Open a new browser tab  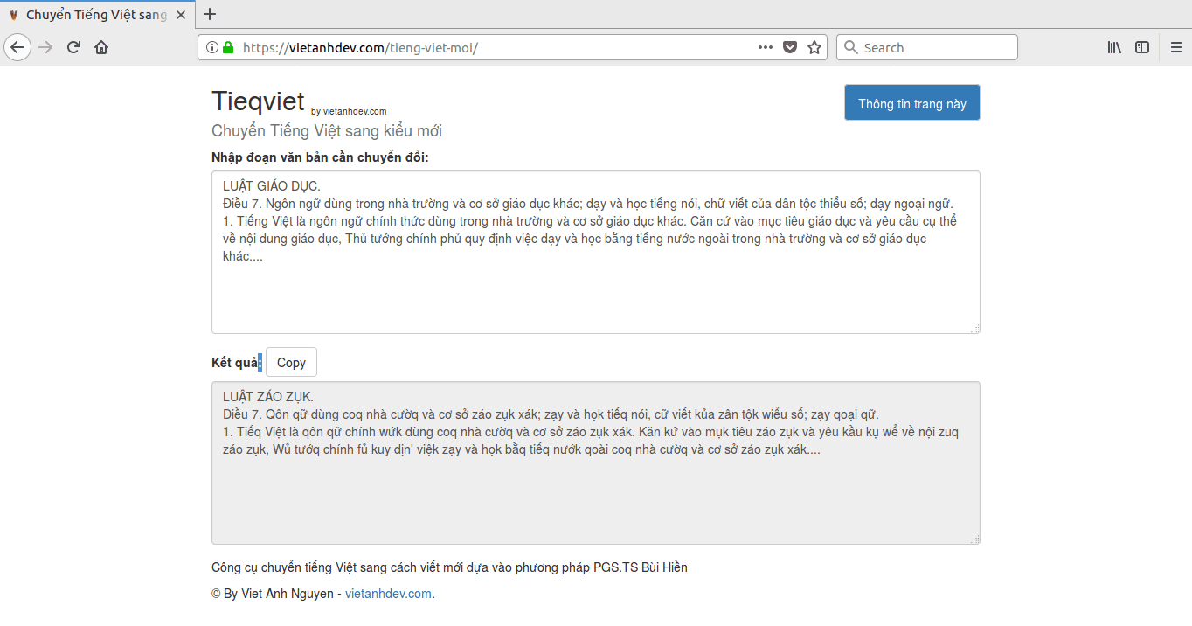point(209,14)
